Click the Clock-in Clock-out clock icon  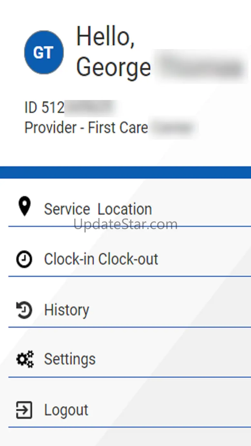[x=24, y=259]
